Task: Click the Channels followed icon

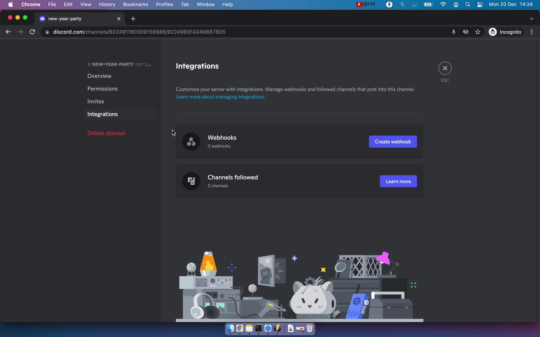Action: [x=191, y=181]
